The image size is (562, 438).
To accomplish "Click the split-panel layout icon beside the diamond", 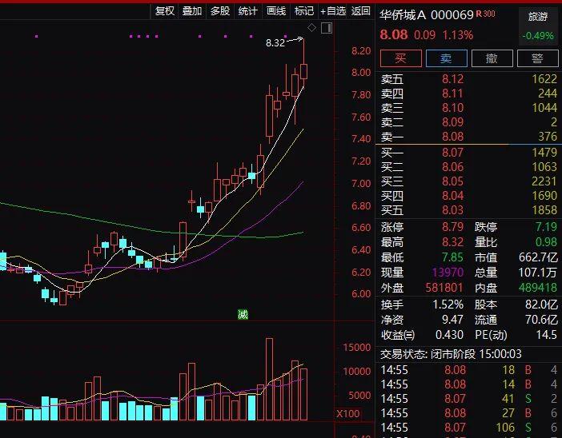I will (x=326, y=28).
